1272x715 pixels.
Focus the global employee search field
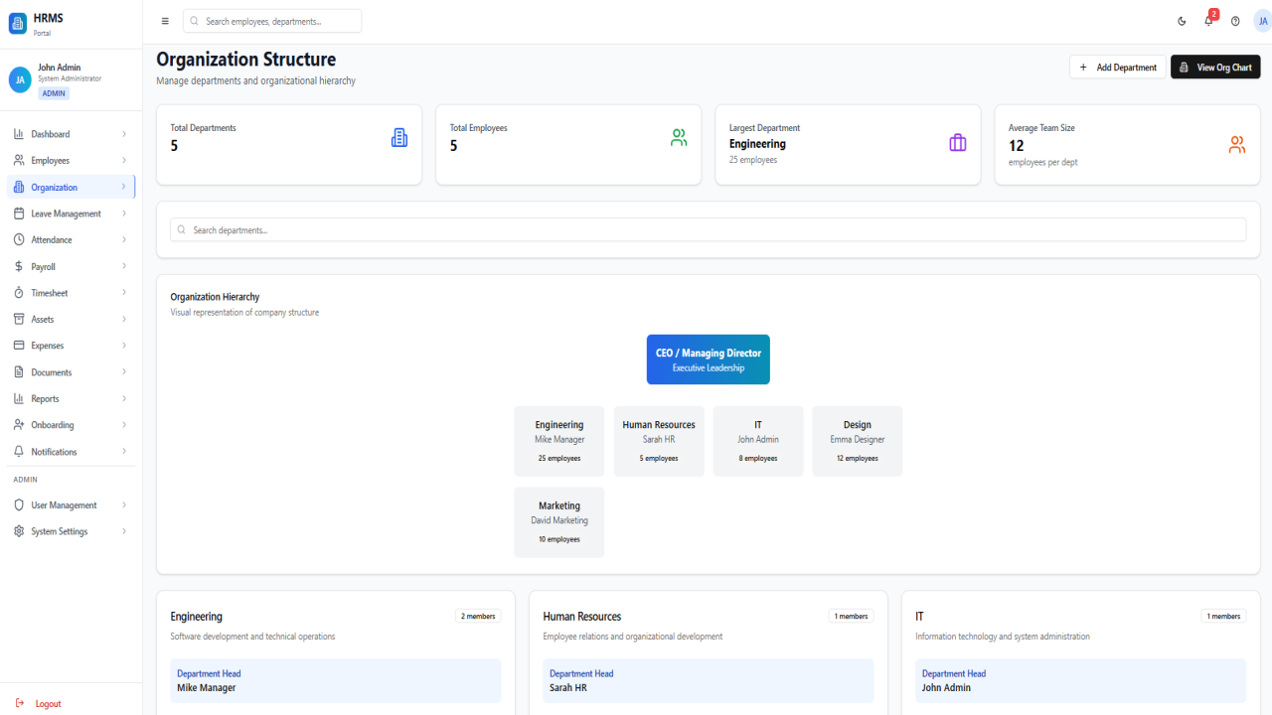(272, 21)
